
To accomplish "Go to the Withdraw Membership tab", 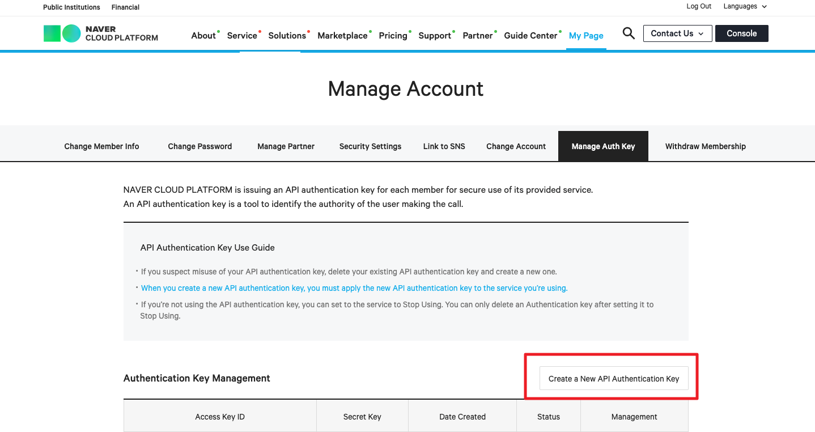I will 705,146.
